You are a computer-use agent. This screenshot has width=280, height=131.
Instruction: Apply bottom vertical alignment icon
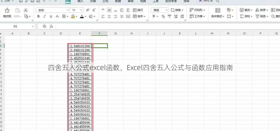(116, 10)
